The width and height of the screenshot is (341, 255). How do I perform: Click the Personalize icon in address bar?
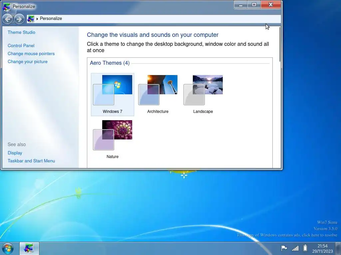31,19
